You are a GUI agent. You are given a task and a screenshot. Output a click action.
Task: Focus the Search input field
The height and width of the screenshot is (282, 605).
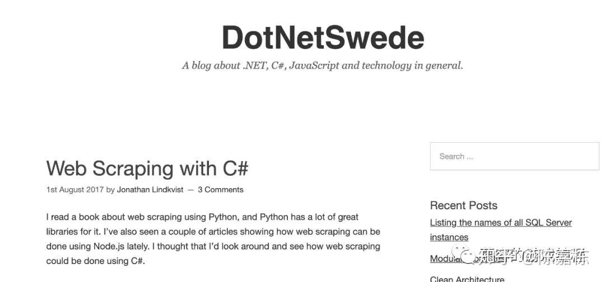tap(514, 156)
